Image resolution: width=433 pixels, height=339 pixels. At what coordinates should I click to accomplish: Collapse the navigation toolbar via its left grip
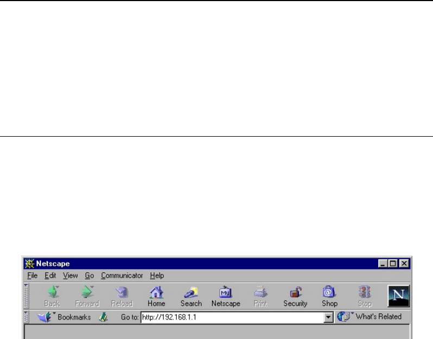pos(26,296)
